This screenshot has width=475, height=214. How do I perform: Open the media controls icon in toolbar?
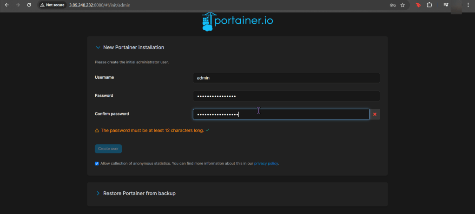(x=446, y=5)
